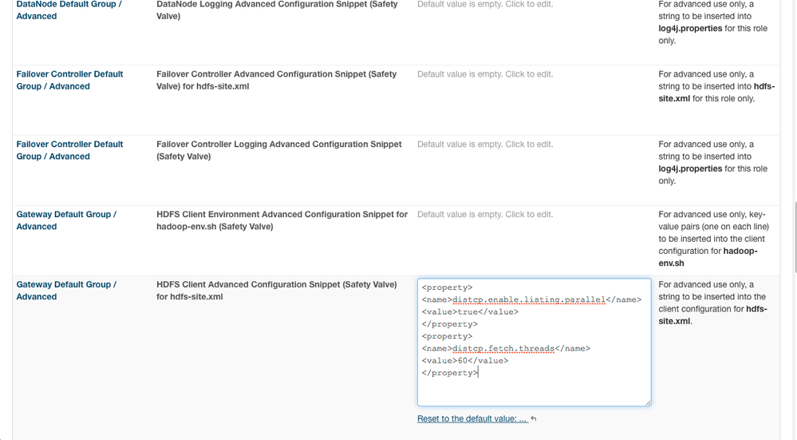Select HDFS Client Environment Advanced Configuration Snippet label
The image size is (797, 440).
pos(282,220)
